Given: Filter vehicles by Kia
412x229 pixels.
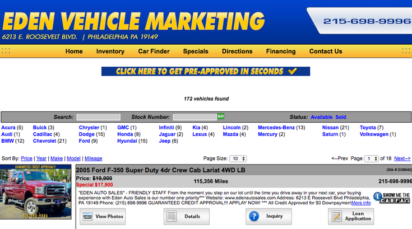Looking at the screenshot, I should [196, 128].
